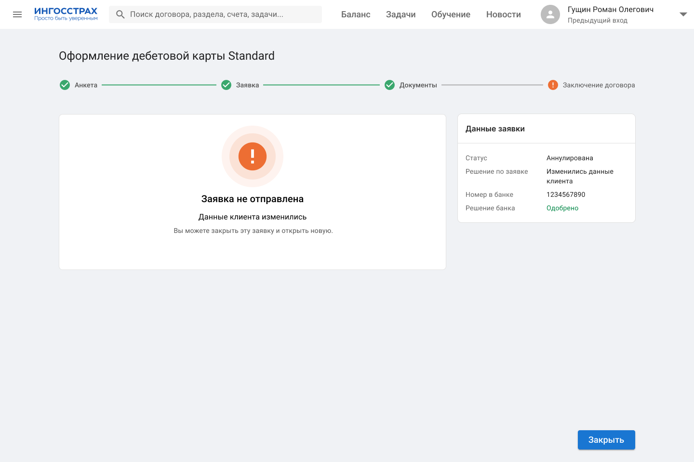Click the large orange exclamation icon
The width and height of the screenshot is (694, 462).
coord(253,156)
